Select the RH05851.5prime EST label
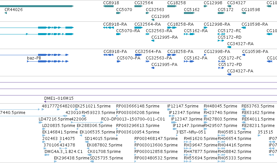 click(234, 132)
